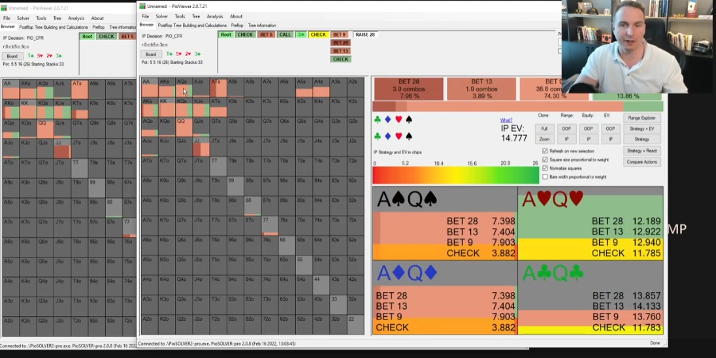Select BET 9 node in tree path
Viewport: 716px width, 358px height.
[x=339, y=35]
